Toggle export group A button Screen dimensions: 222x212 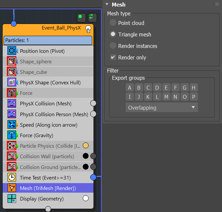pos(130,88)
